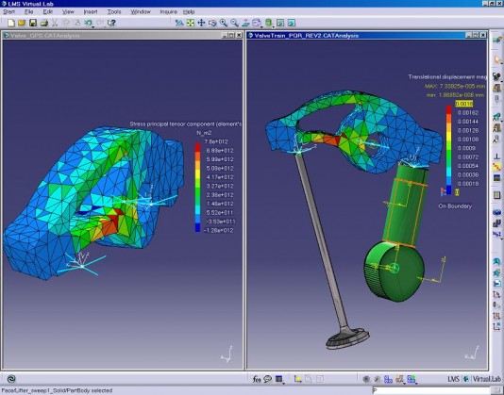Click the command input field in status bar
This screenshot has height=395, width=504.
tap(431, 390)
